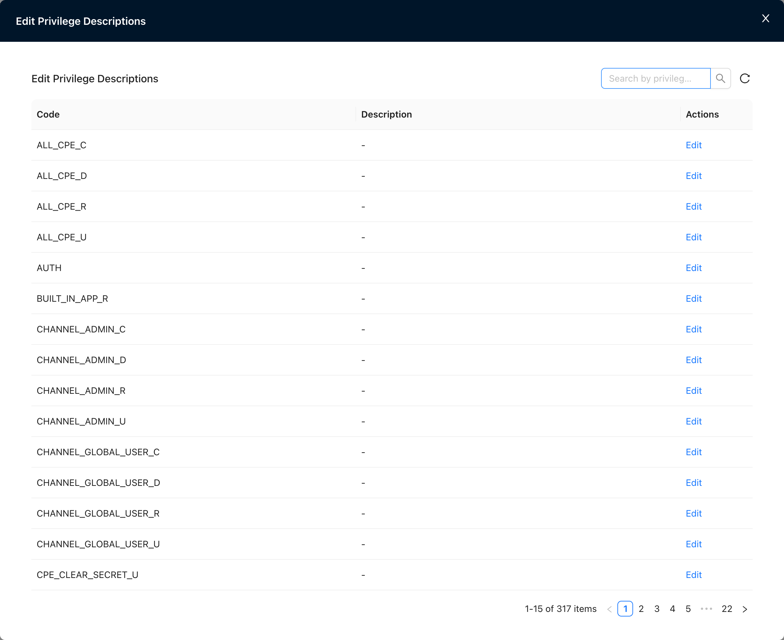Select the CHANNEL_ADMIN_D code cell
This screenshot has width=784, height=640.
pyautogui.click(x=193, y=360)
